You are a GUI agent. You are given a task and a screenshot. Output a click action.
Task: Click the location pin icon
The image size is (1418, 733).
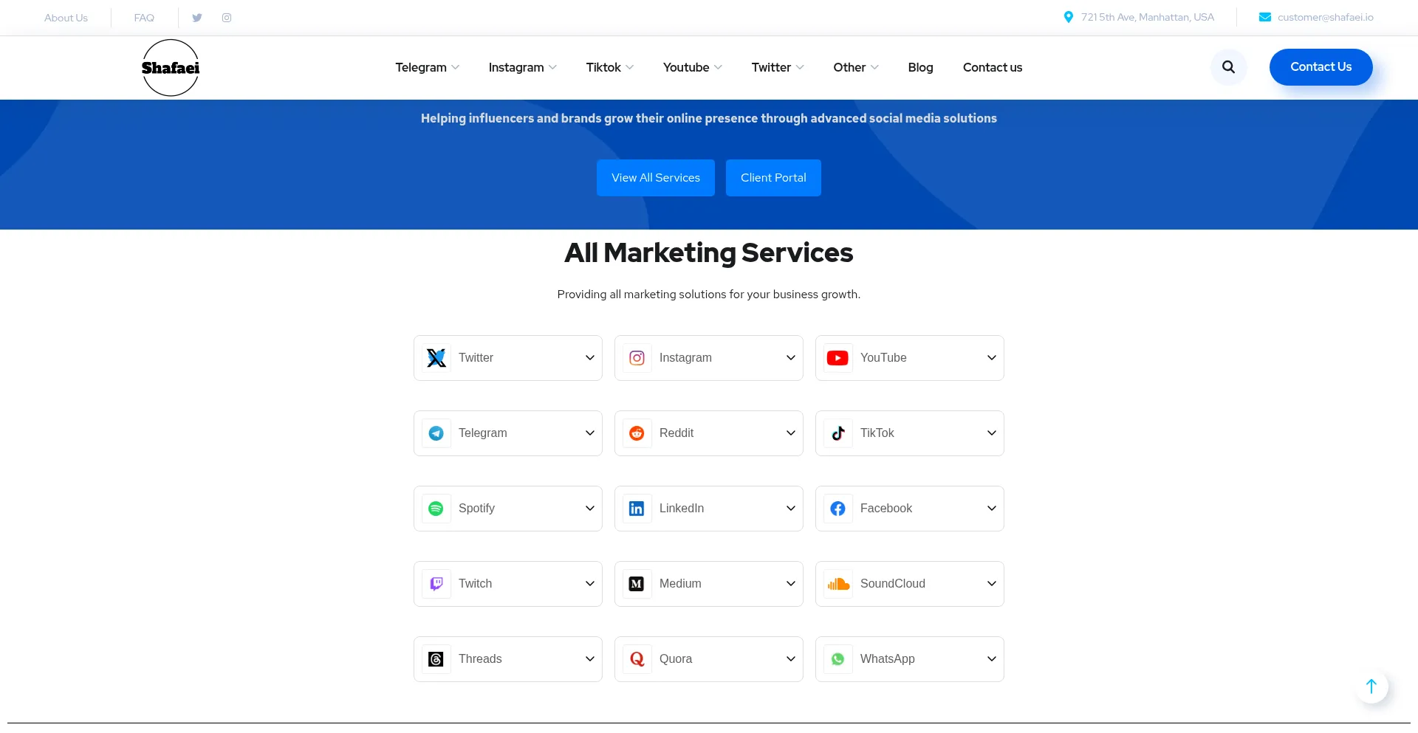[x=1068, y=17]
